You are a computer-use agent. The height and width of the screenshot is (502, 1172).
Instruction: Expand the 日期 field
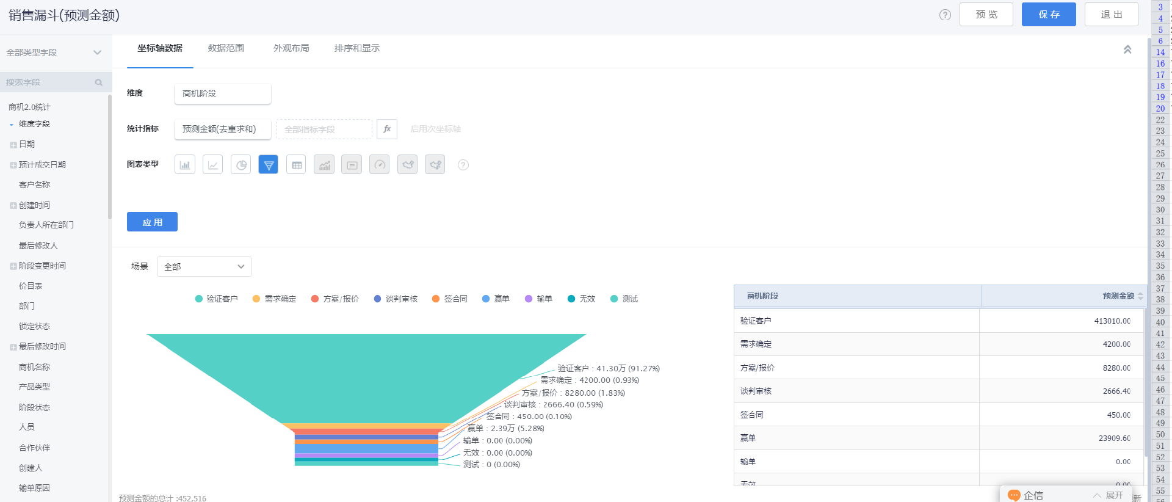point(13,145)
